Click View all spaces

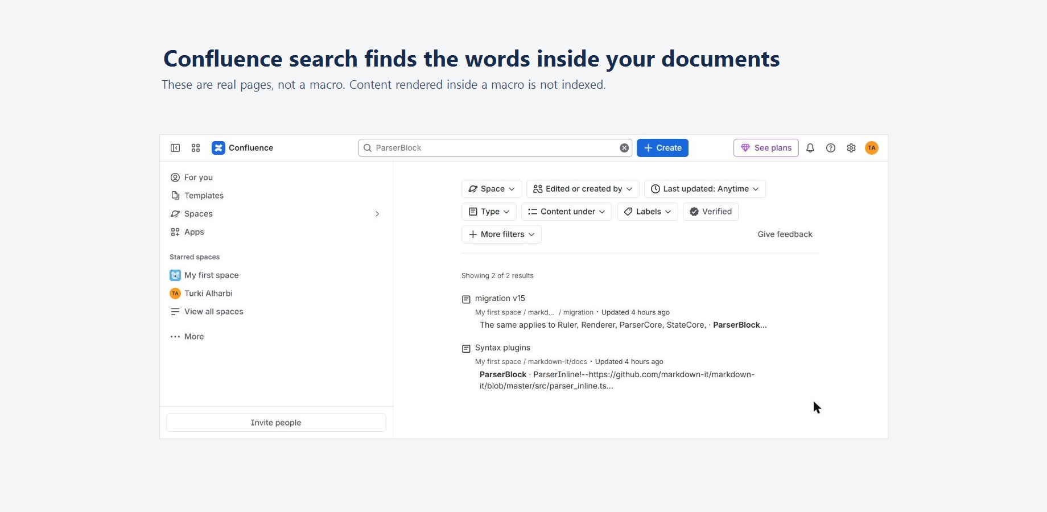tap(213, 312)
